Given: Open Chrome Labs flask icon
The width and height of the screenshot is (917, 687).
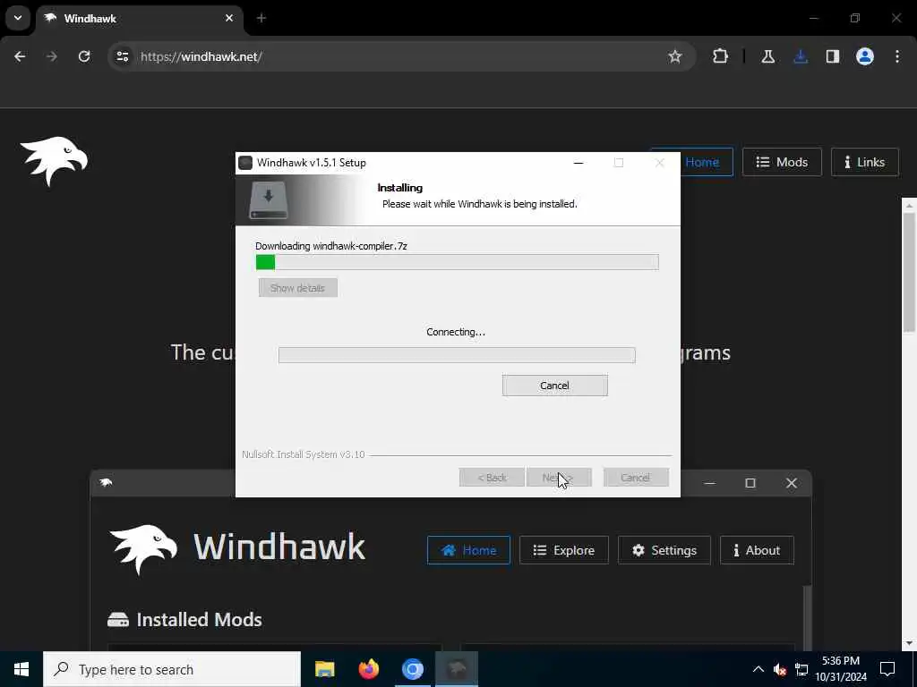Looking at the screenshot, I should [x=767, y=56].
